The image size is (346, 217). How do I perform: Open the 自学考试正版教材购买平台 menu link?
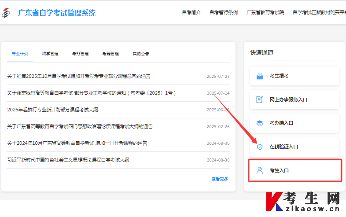point(319,13)
